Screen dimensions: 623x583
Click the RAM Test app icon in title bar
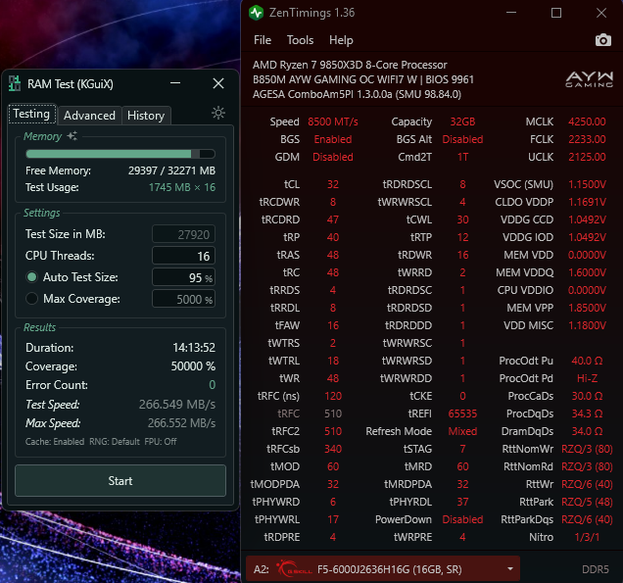[x=15, y=83]
